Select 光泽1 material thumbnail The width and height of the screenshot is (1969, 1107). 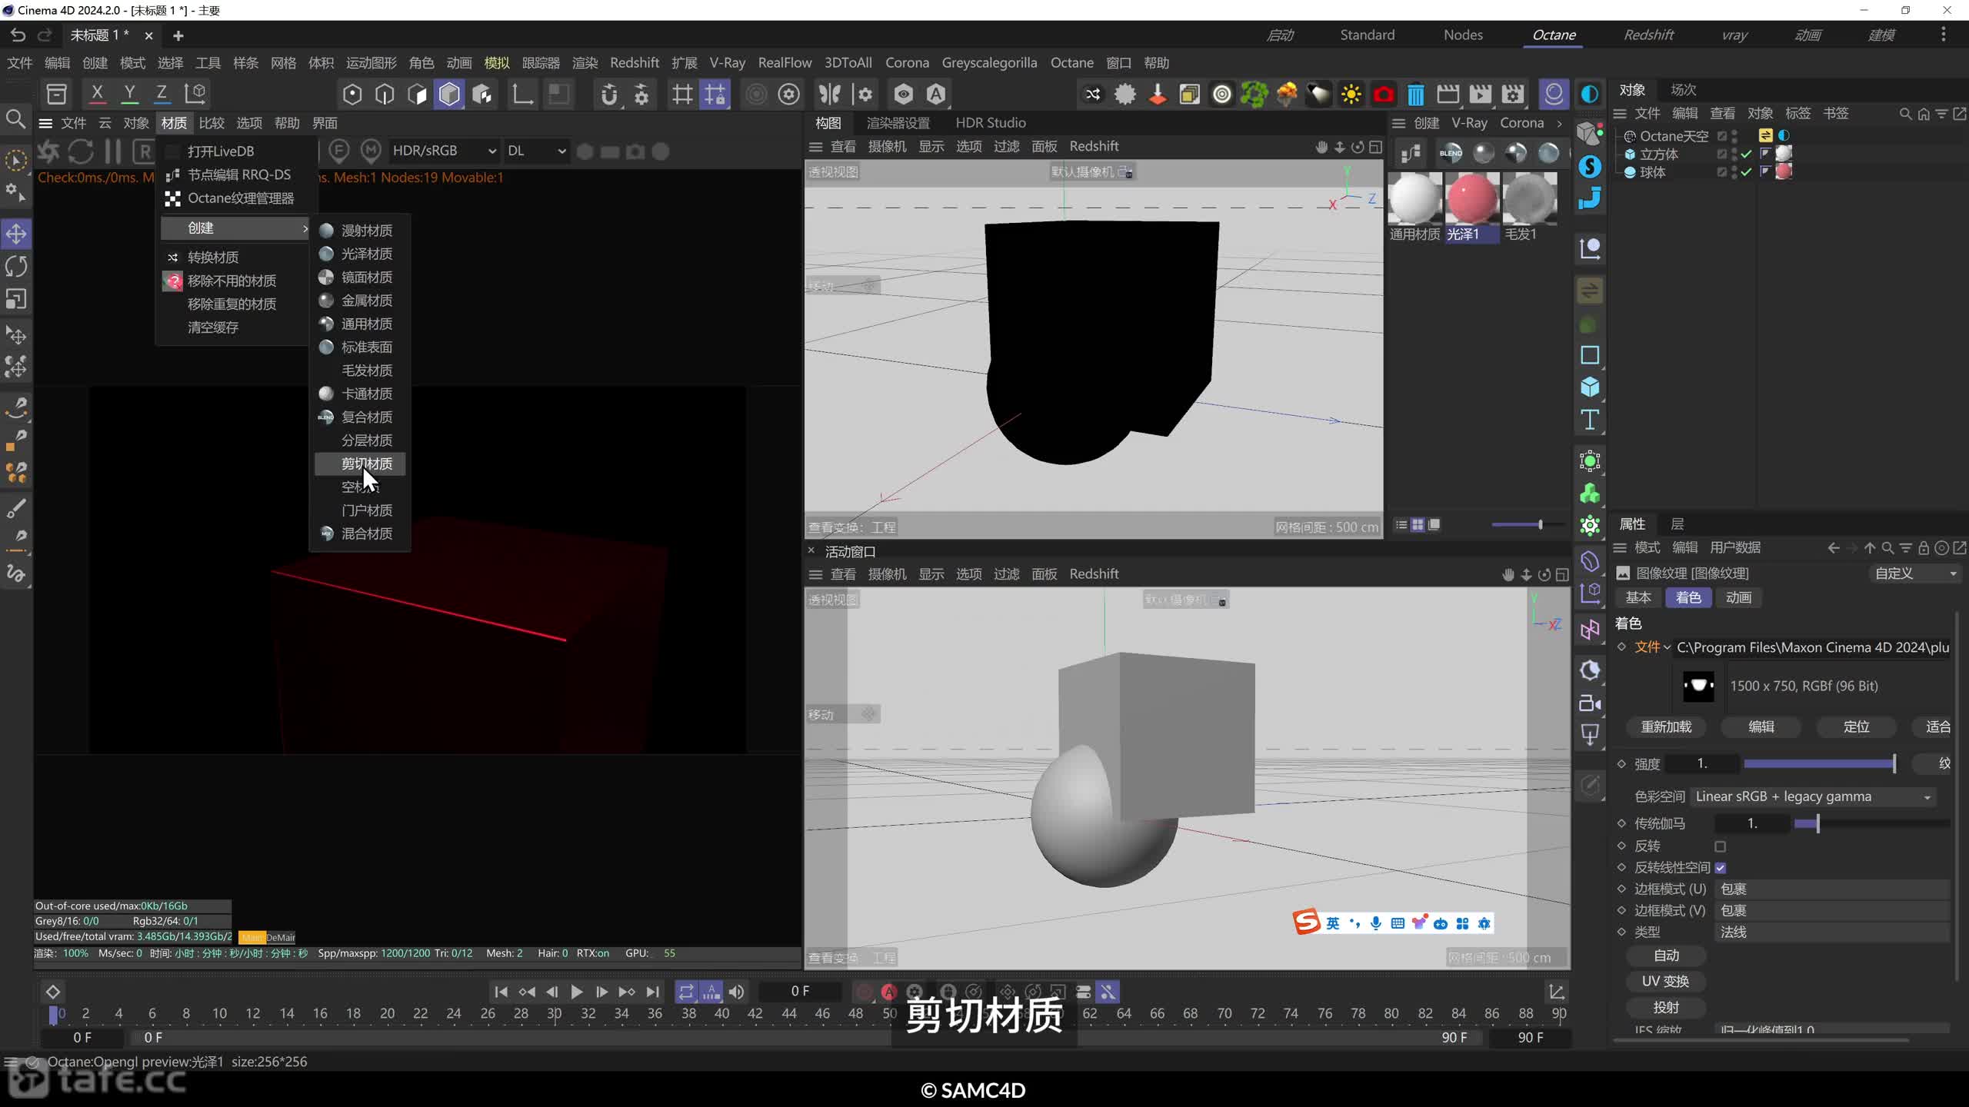tap(1472, 207)
